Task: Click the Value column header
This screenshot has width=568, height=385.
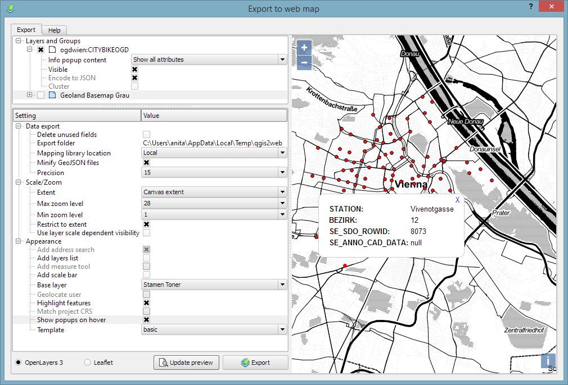Action: click(214, 115)
